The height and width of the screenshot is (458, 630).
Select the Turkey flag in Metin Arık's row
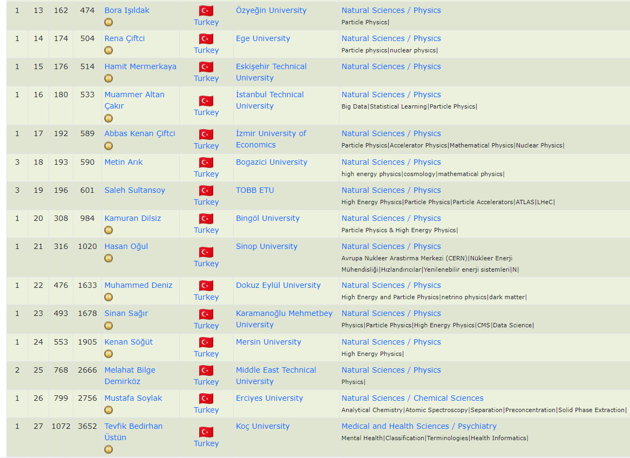coord(206,163)
